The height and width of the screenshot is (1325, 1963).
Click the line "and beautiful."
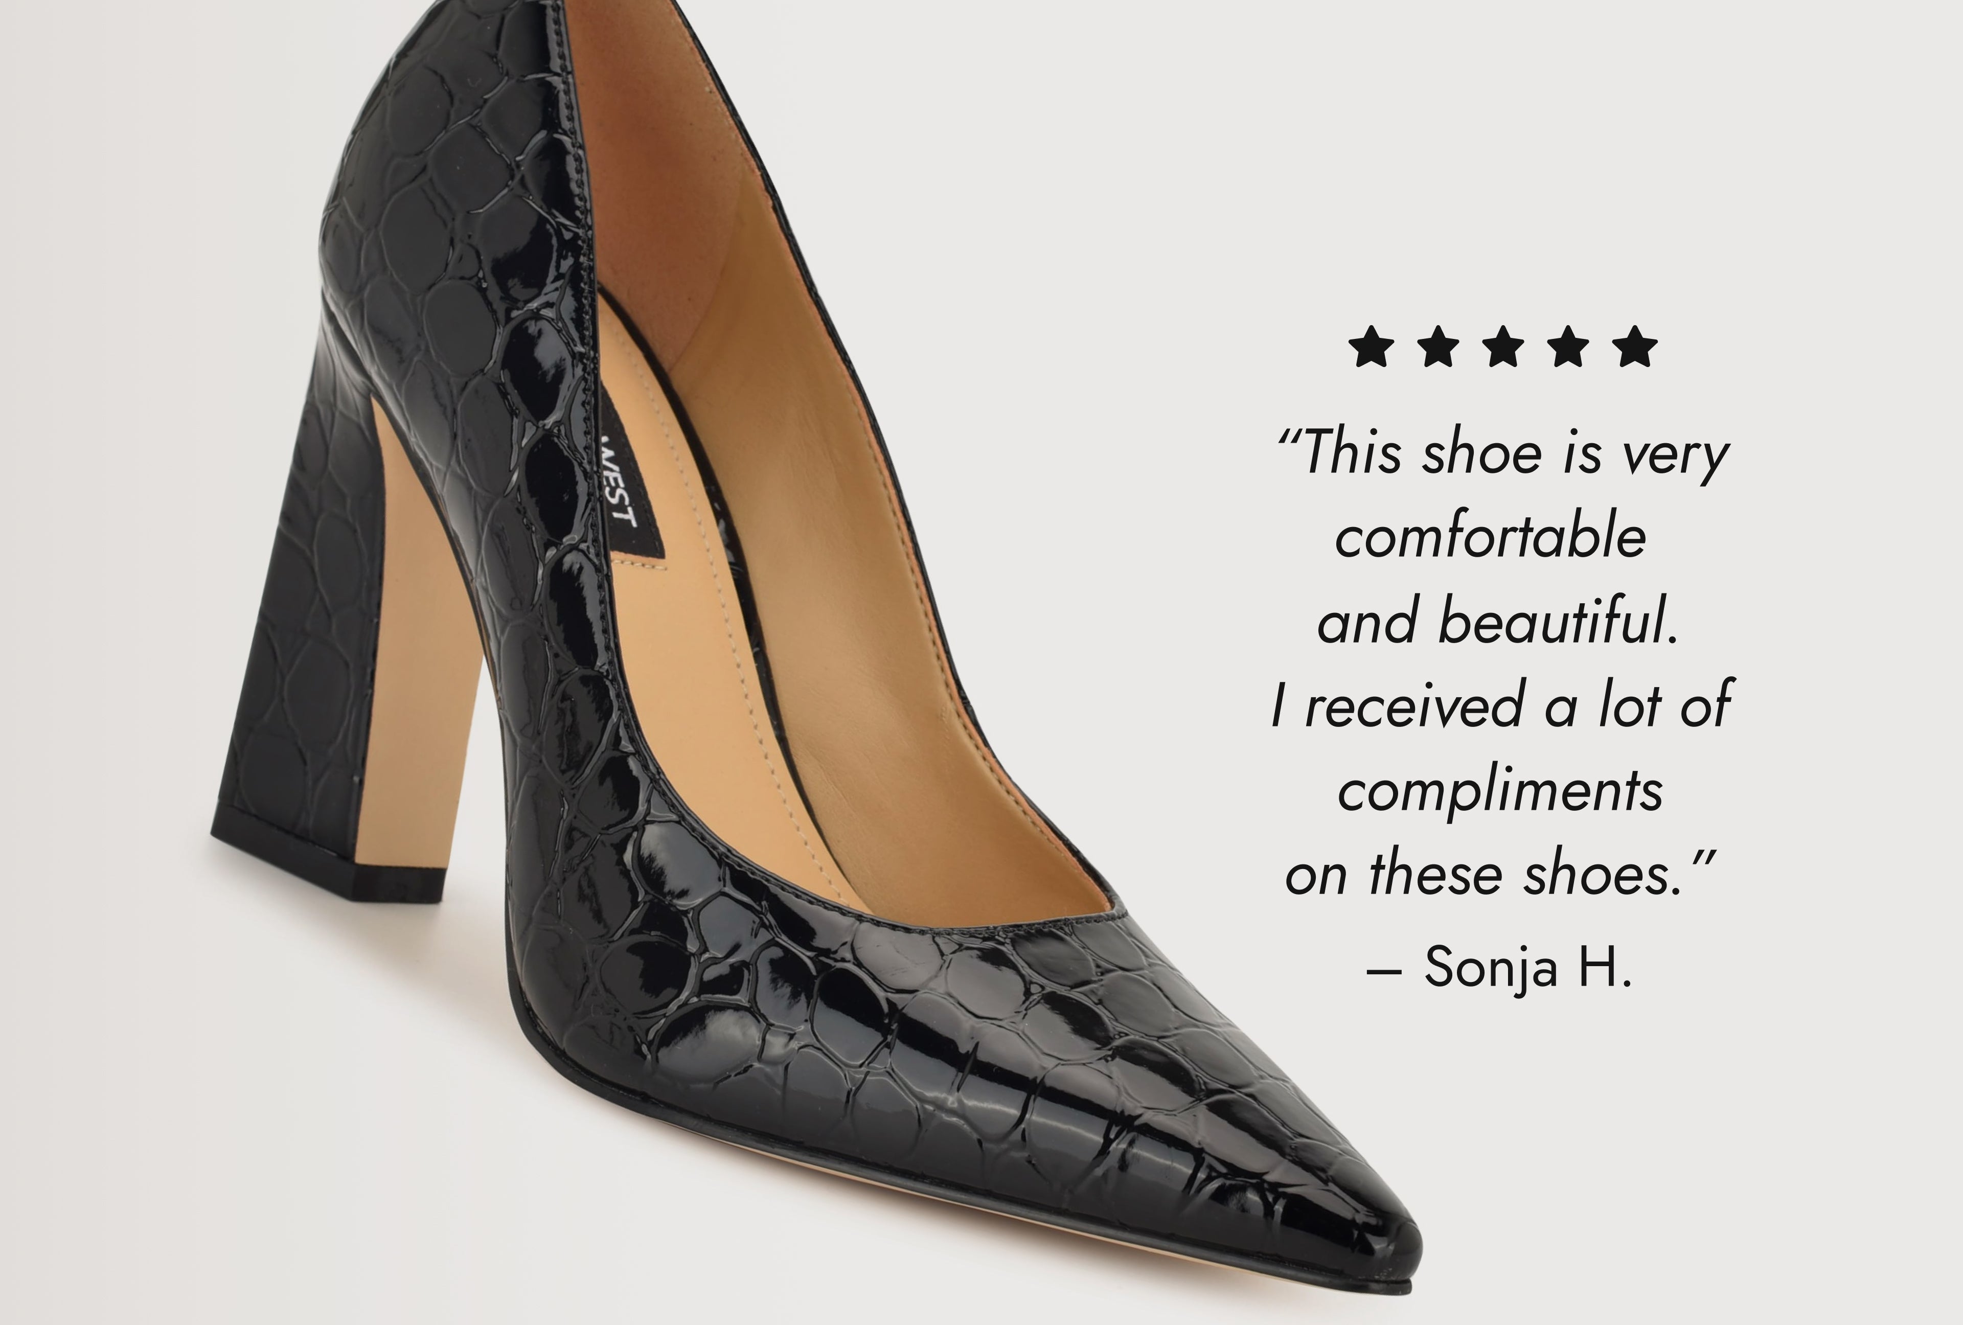point(1498,621)
